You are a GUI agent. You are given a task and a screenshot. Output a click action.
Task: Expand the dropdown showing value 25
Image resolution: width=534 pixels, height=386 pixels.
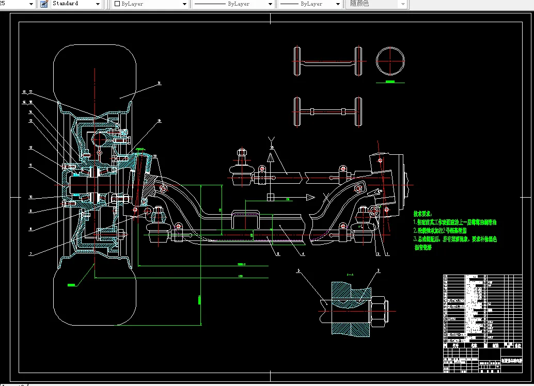(32, 4)
